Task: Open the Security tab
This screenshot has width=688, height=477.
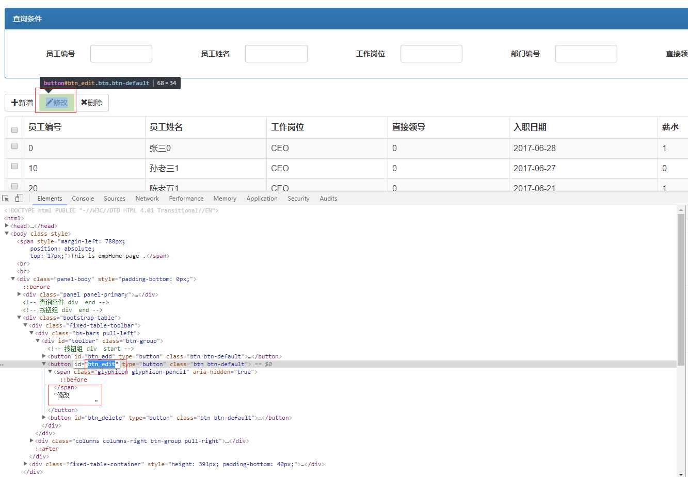Action: click(298, 199)
